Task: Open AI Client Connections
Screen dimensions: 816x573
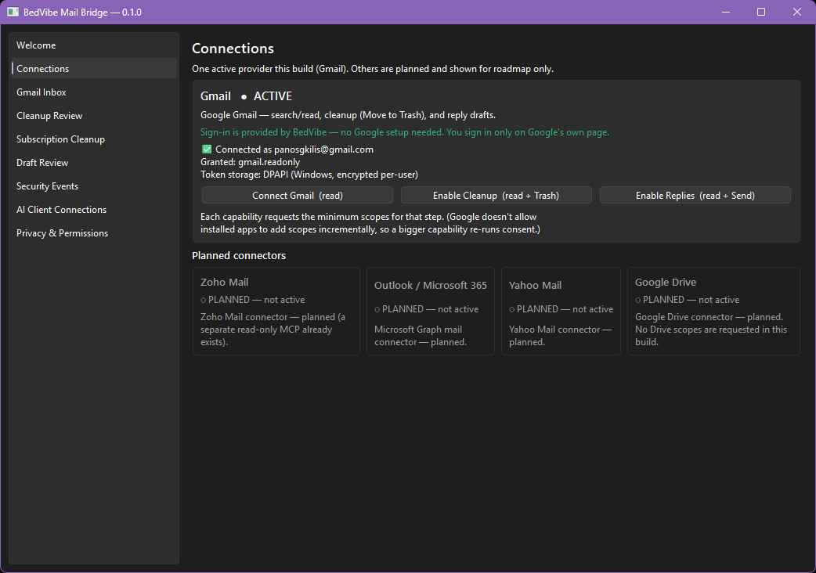Action: [x=94, y=210]
